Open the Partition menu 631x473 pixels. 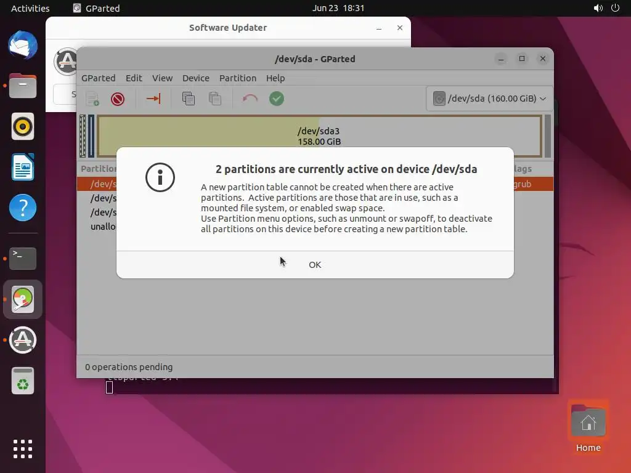point(237,78)
